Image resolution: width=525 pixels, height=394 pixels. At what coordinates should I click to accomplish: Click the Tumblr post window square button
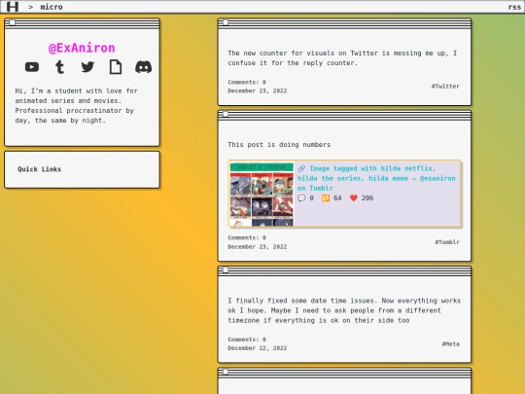click(226, 114)
